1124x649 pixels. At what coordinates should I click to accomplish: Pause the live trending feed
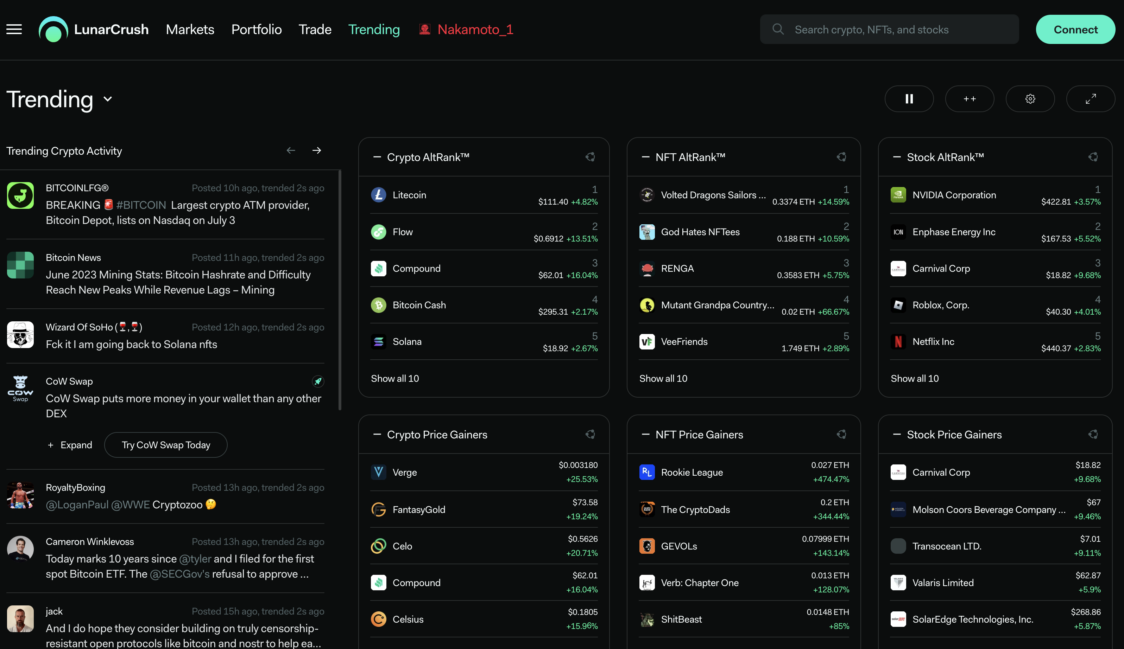(x=909, y=99)
